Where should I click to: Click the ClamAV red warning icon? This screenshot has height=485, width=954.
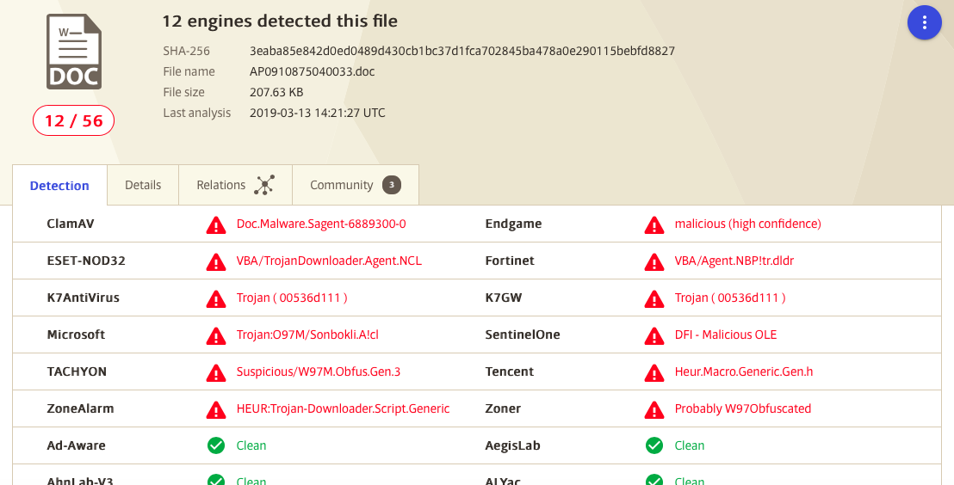216,225
